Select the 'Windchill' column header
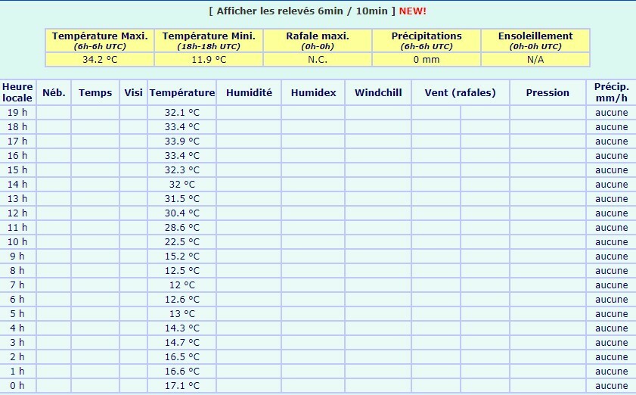Screen dimensions: 636x395 coord(378,92)
